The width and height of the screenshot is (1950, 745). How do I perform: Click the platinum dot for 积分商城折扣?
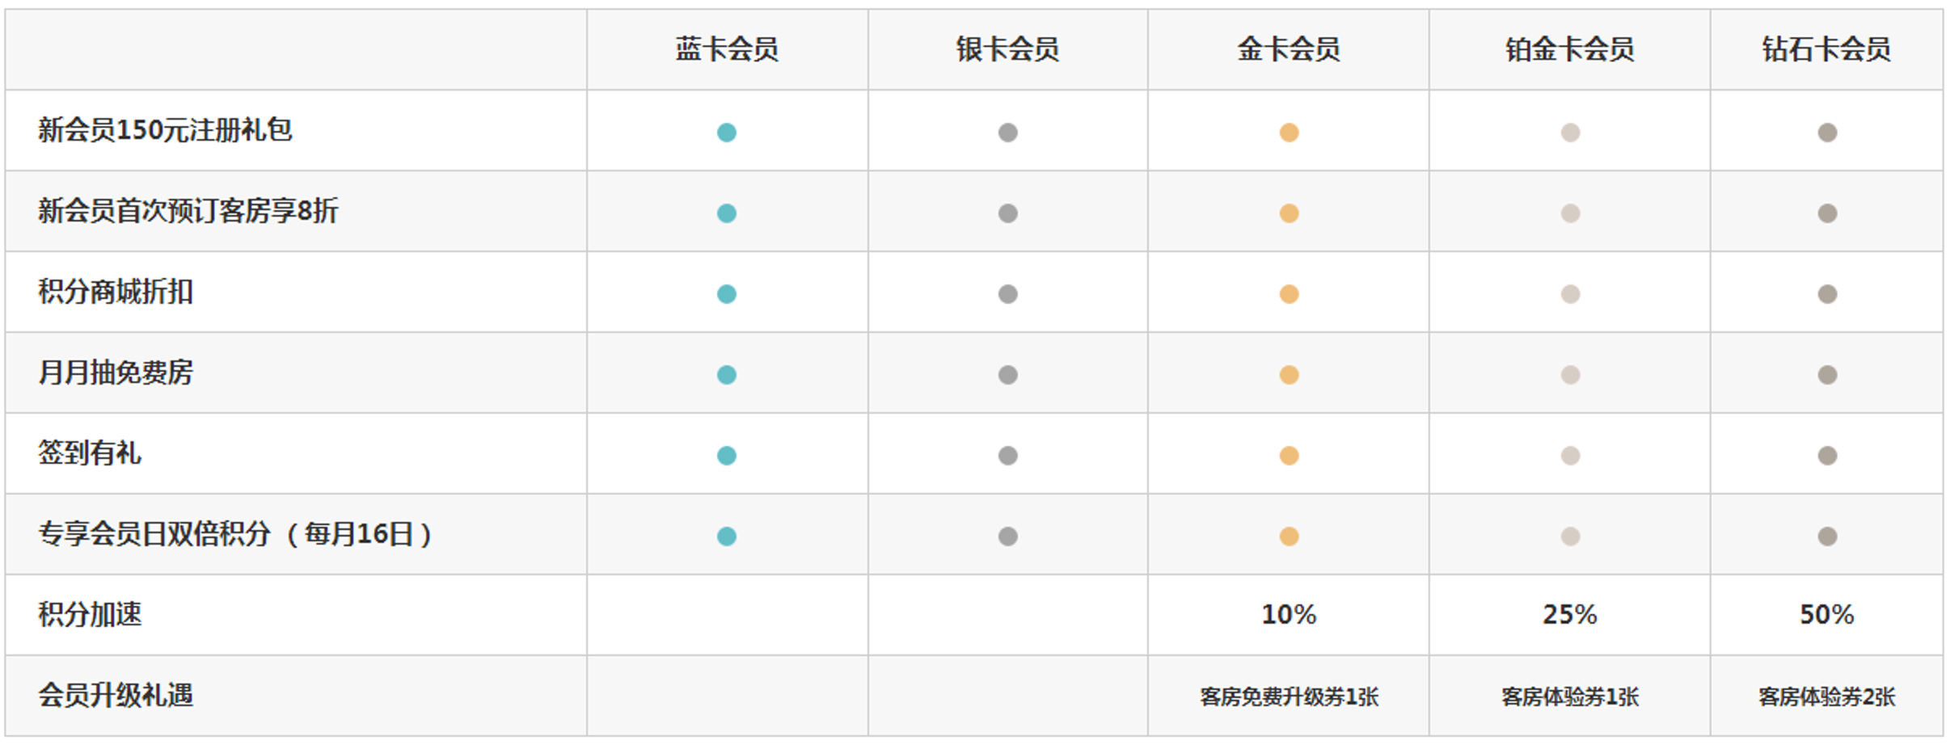pos(1570,294)
